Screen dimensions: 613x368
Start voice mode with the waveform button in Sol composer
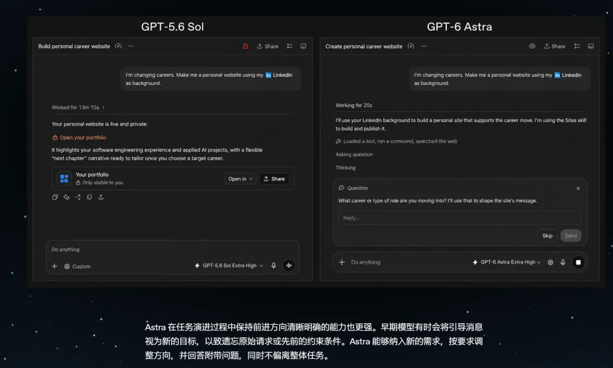tap(289, 266)
